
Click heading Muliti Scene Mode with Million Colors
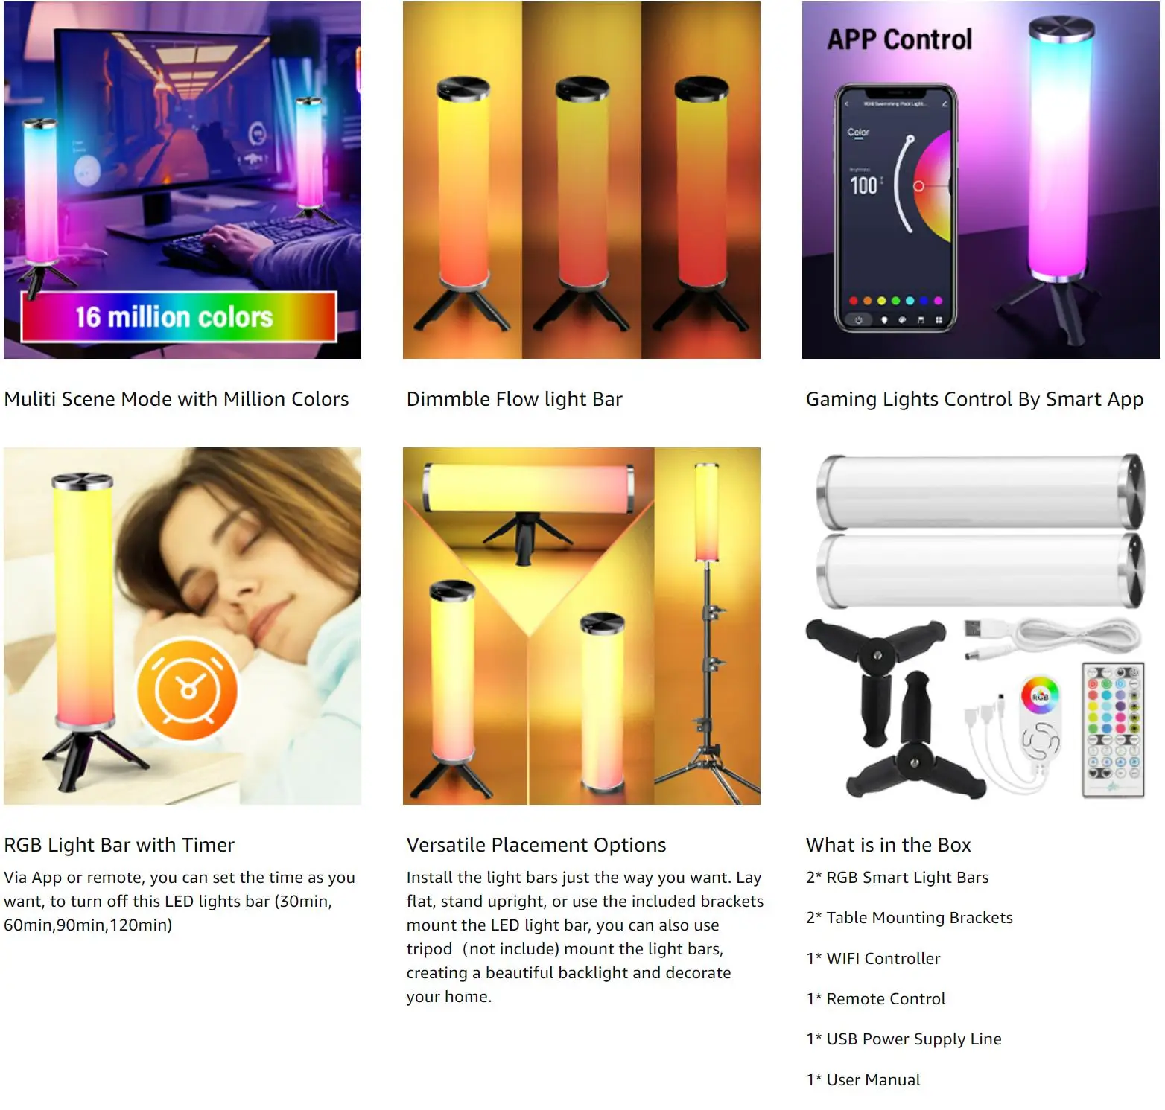point(177,399)
